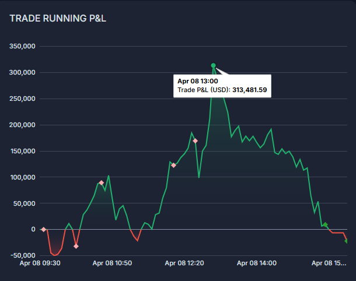Click the green diamond marker just above zero line
The height and width of the screenshot is (281, 356).
tap(325, 224)
